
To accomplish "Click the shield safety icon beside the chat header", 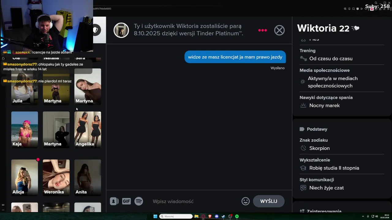I will [x=96, y=30].
